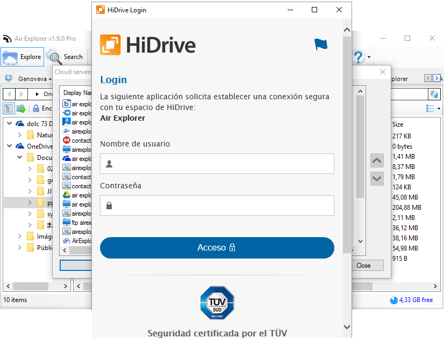The image size is (444, 338).
Task: Select the Box account icon in Cloud servers list
Action: click(x=66, y=104)
